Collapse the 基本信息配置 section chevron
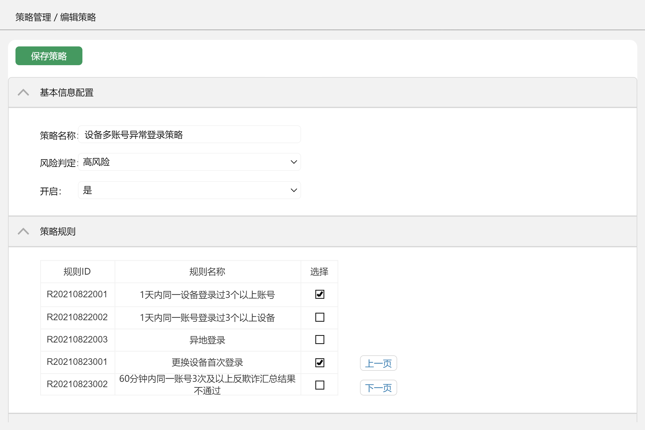 pos(23,93)
